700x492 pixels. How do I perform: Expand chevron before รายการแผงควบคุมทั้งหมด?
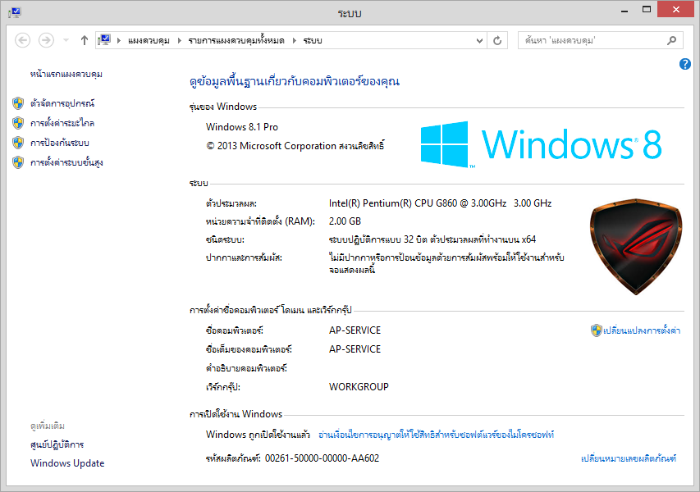[x=180, y=41]
